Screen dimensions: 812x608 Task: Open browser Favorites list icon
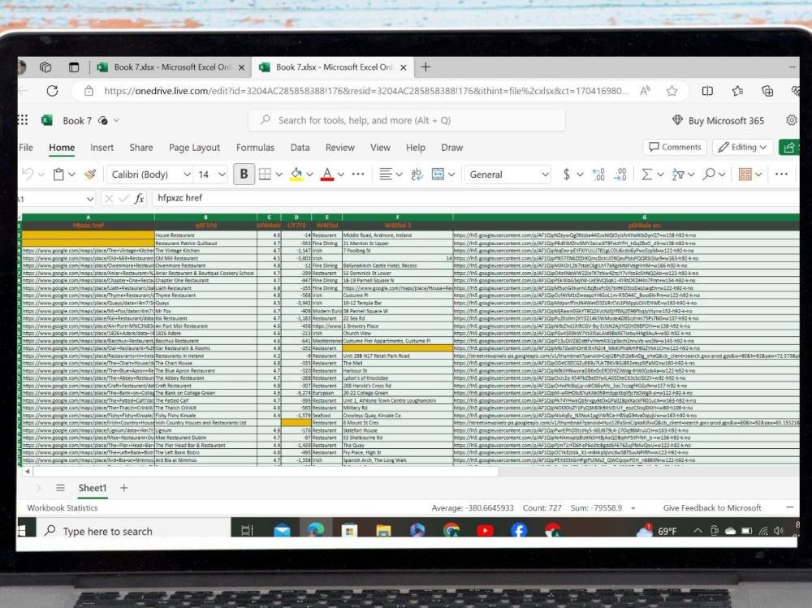pos(738,91)
